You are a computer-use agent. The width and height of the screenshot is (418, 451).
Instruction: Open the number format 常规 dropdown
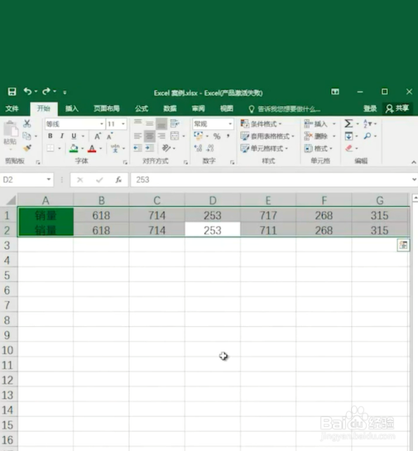point(230,124)
